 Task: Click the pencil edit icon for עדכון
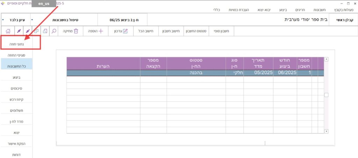click(126, 31)
